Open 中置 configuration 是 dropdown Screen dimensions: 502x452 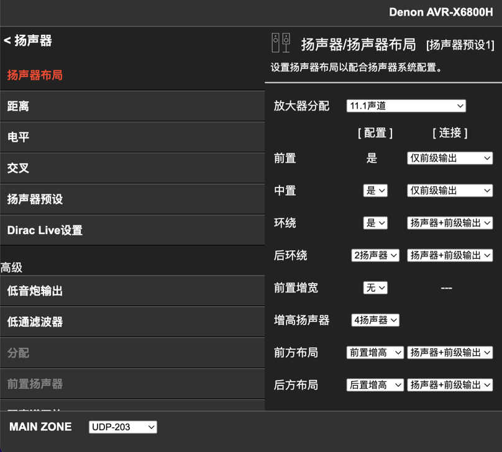point(375,191)
